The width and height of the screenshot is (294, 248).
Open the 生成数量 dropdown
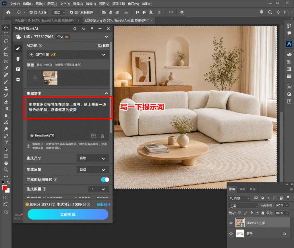coord(99,189)
